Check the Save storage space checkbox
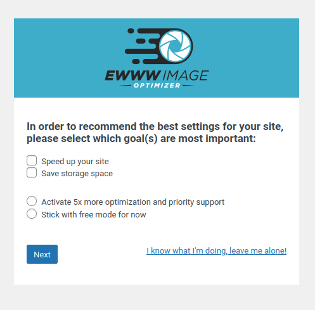Viewport: 315px width, 310px height. [x=32, y=172]
